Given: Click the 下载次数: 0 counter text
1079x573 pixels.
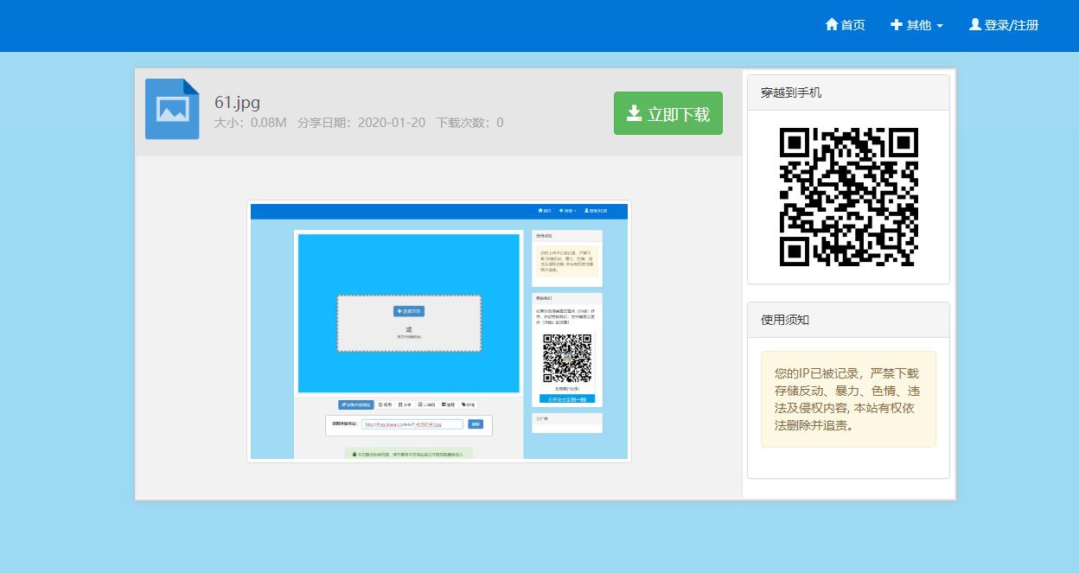Looking at the screenshot, I should click(469, 123).
